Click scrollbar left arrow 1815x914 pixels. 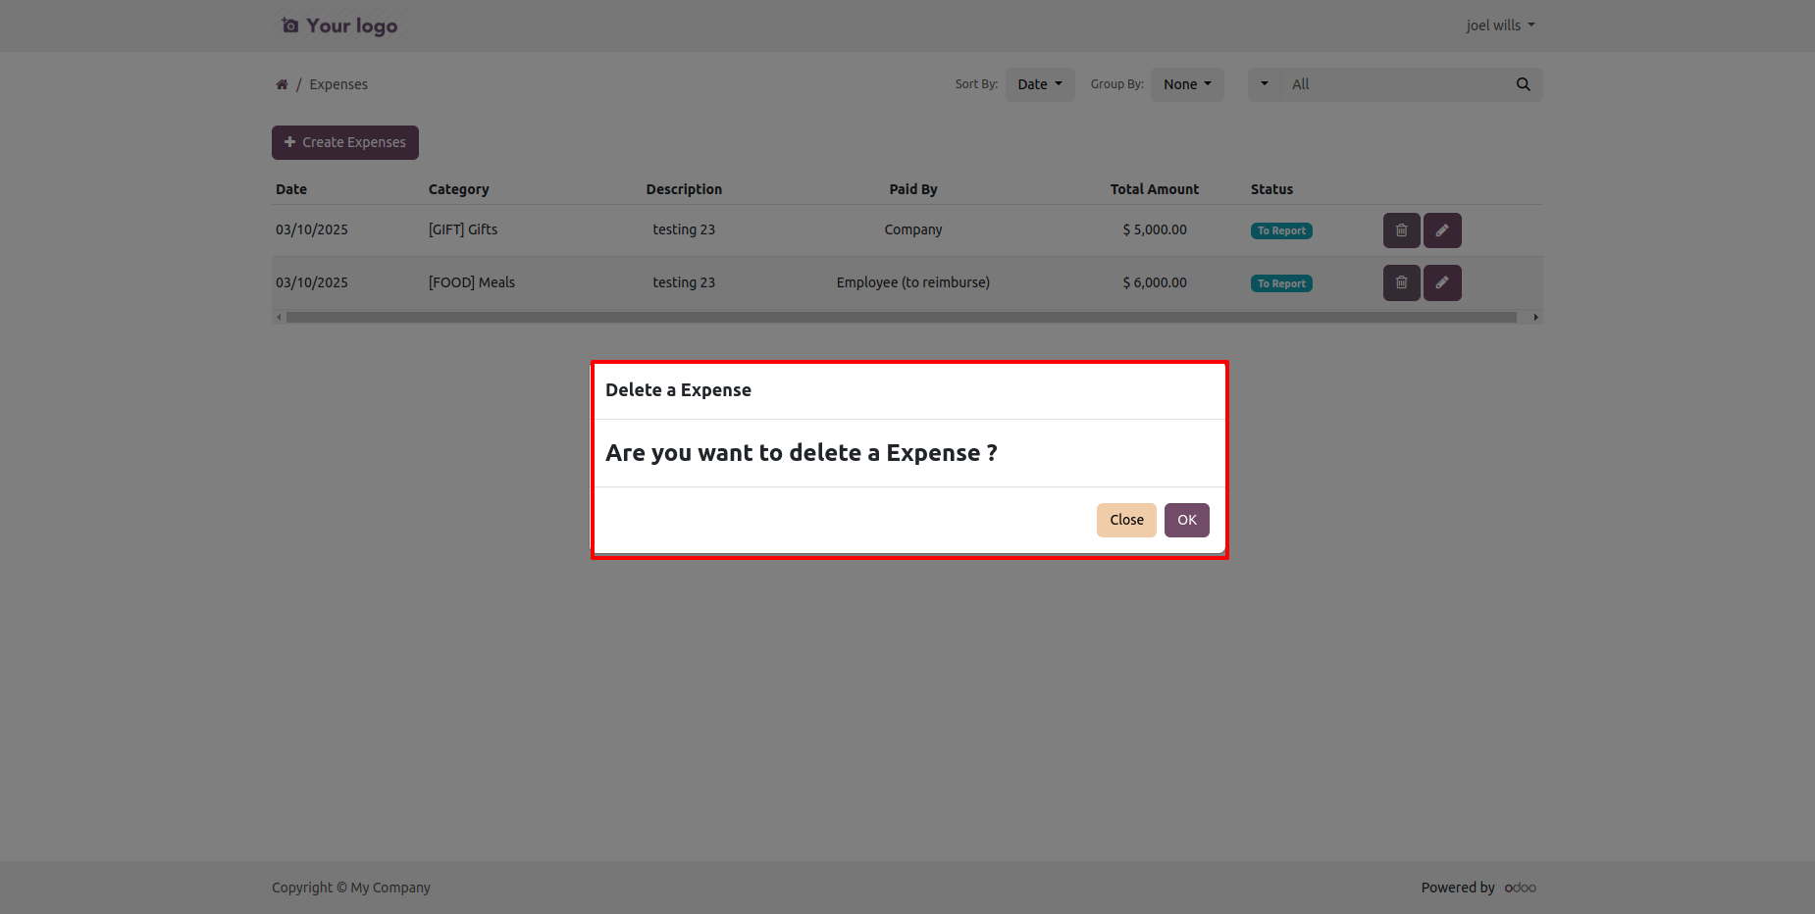point(279,318)
